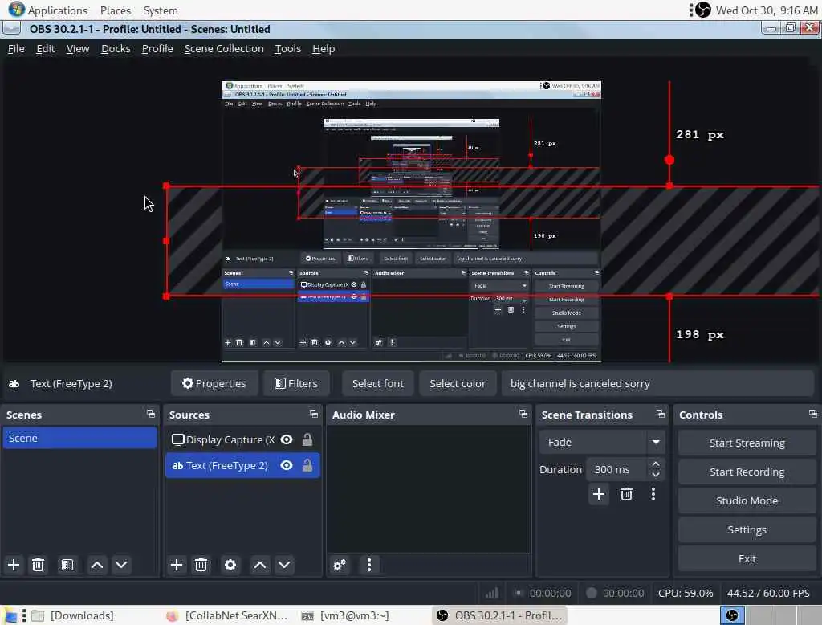Open Audio Mixer advanced properties gears icon
822x625 pixels.
(340, 566)
